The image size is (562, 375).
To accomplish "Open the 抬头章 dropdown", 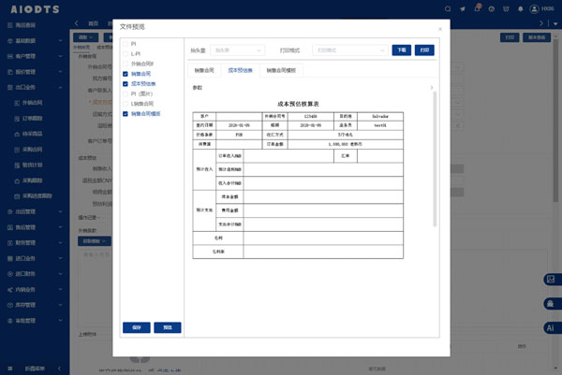I will point(238,50).
